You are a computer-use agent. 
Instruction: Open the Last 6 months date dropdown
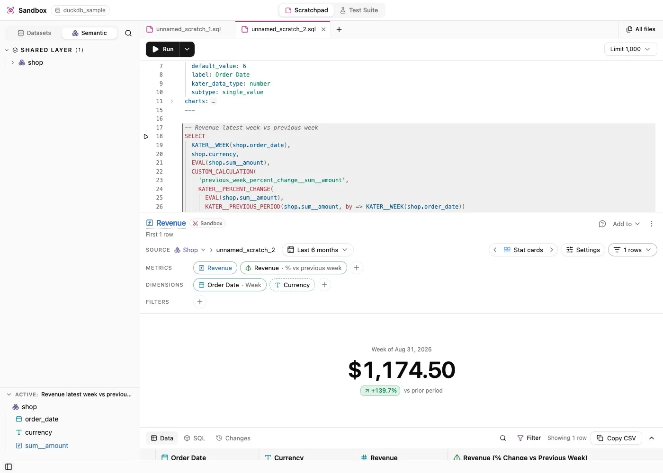[317, 250]
